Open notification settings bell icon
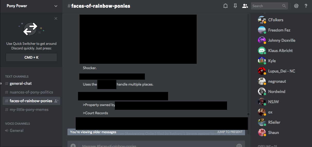This screenshot has height=147, width=312. [226, 6]
